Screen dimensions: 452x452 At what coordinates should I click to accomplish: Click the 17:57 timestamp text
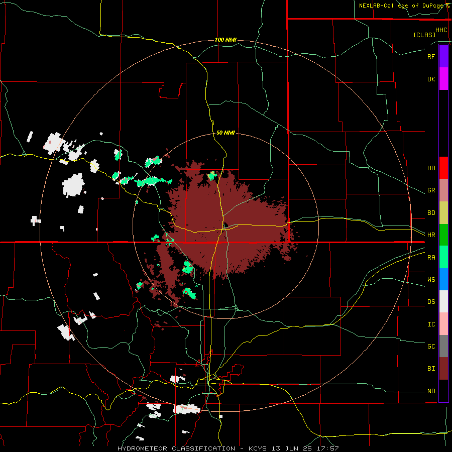tap(329, 448)
